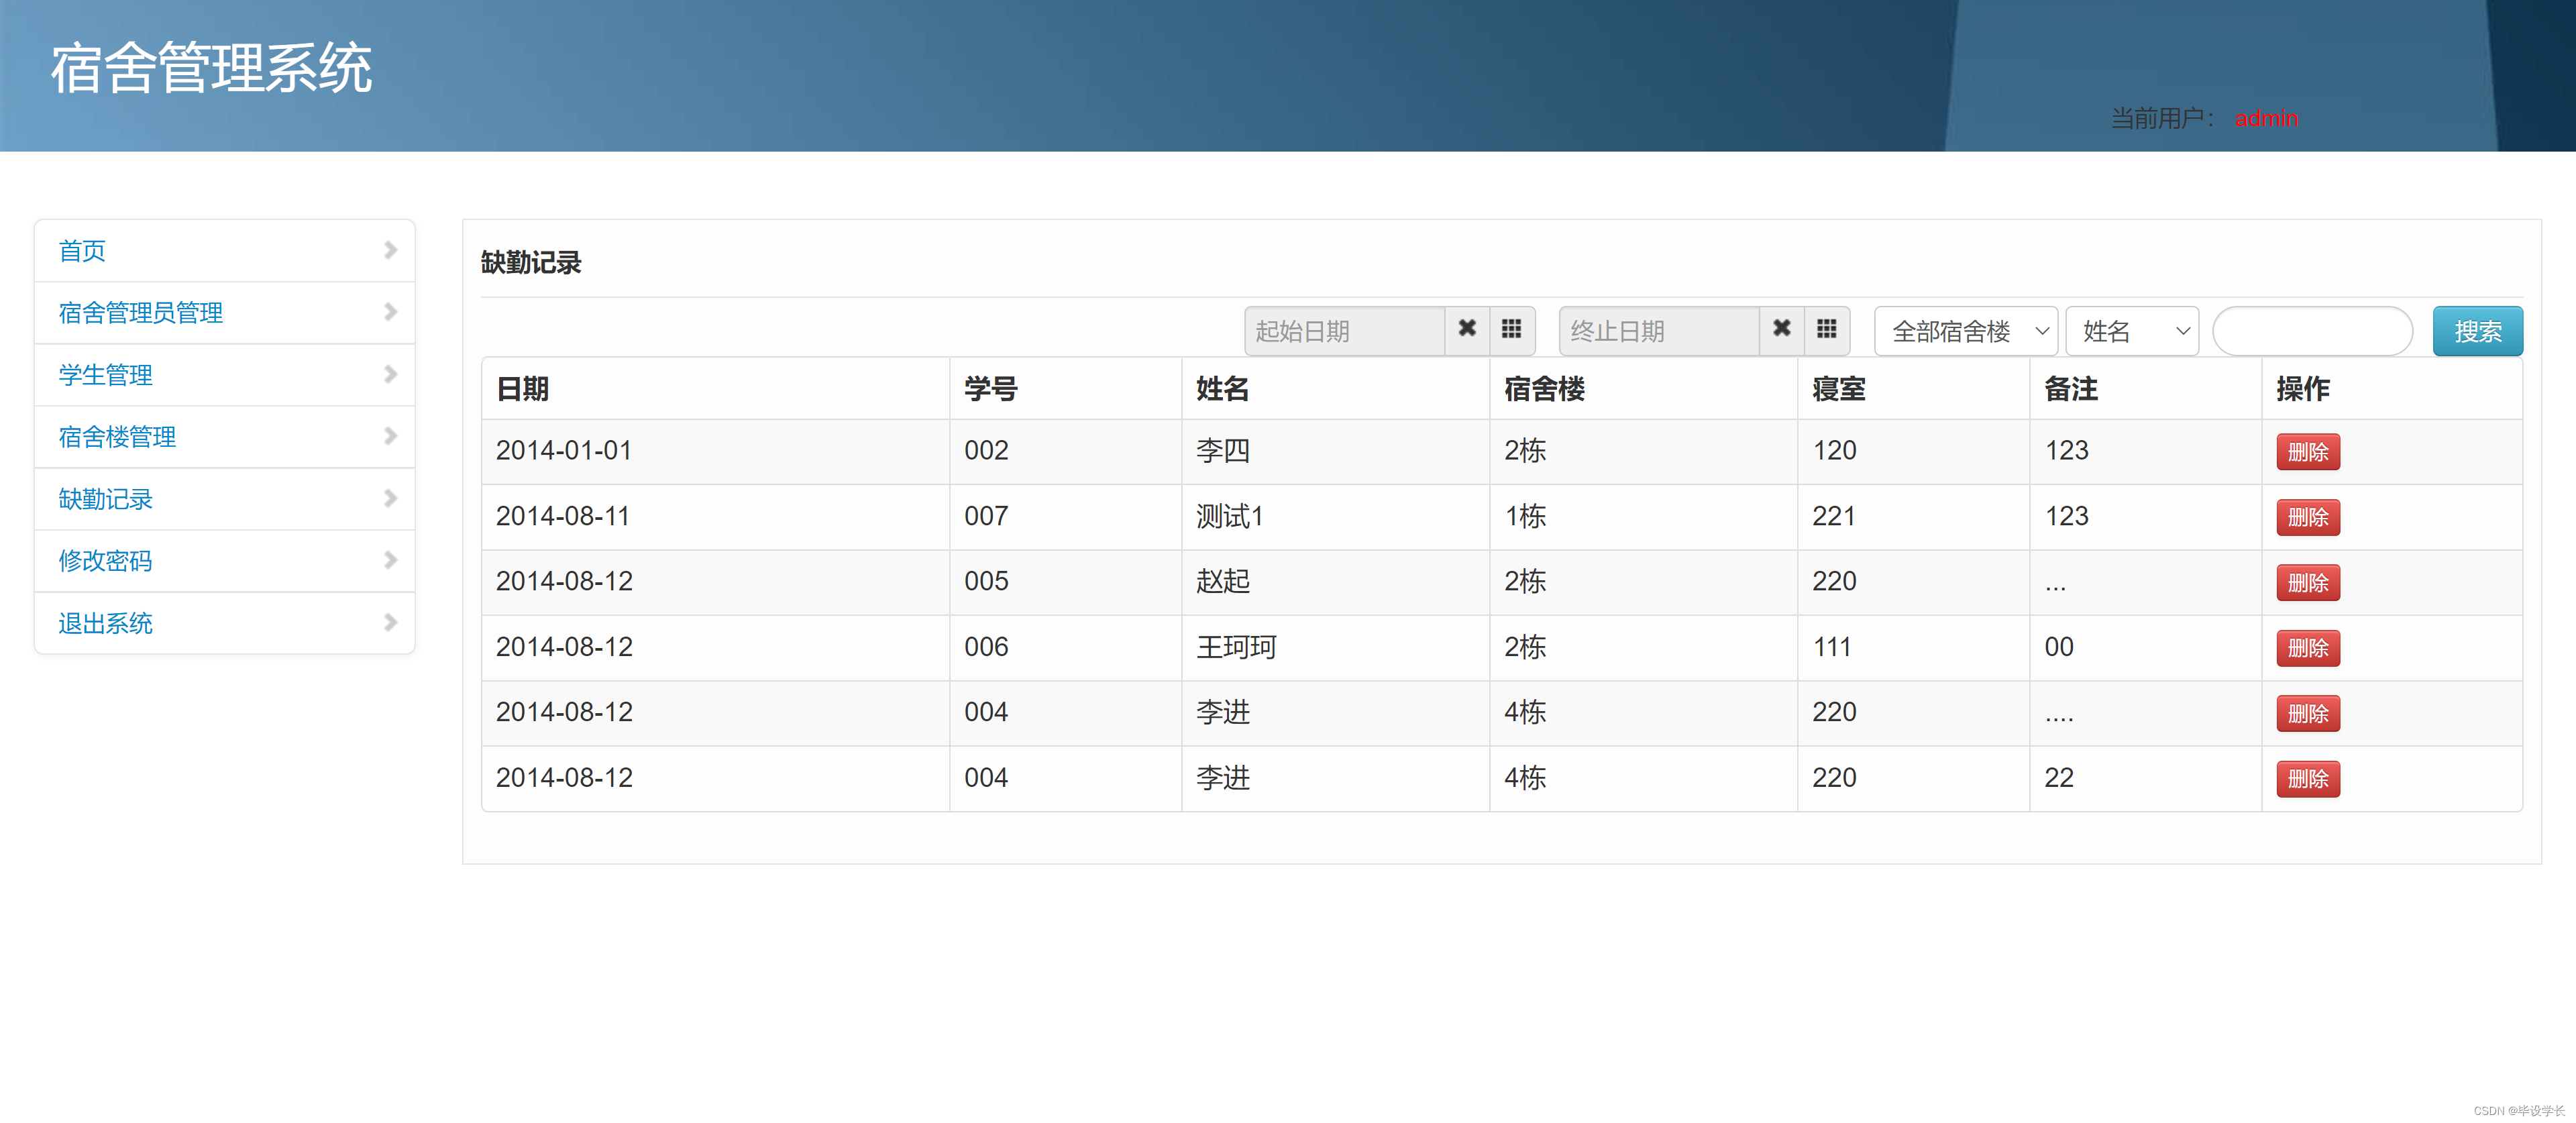
Task: Open calendar picker for start date
Action: 1511,330
